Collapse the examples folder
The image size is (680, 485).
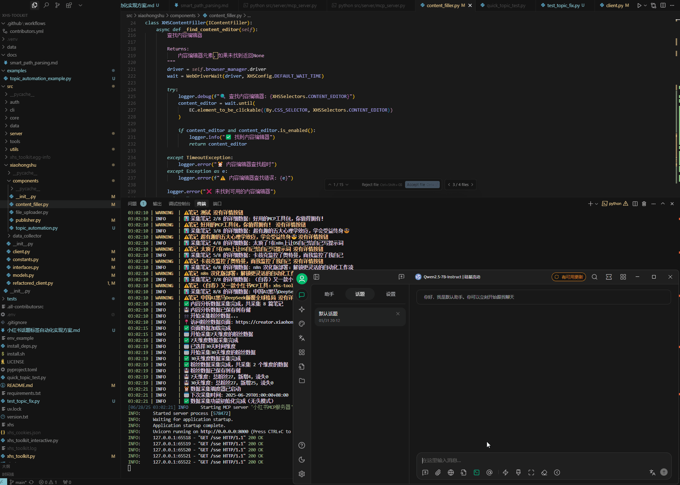pos(16,70)
